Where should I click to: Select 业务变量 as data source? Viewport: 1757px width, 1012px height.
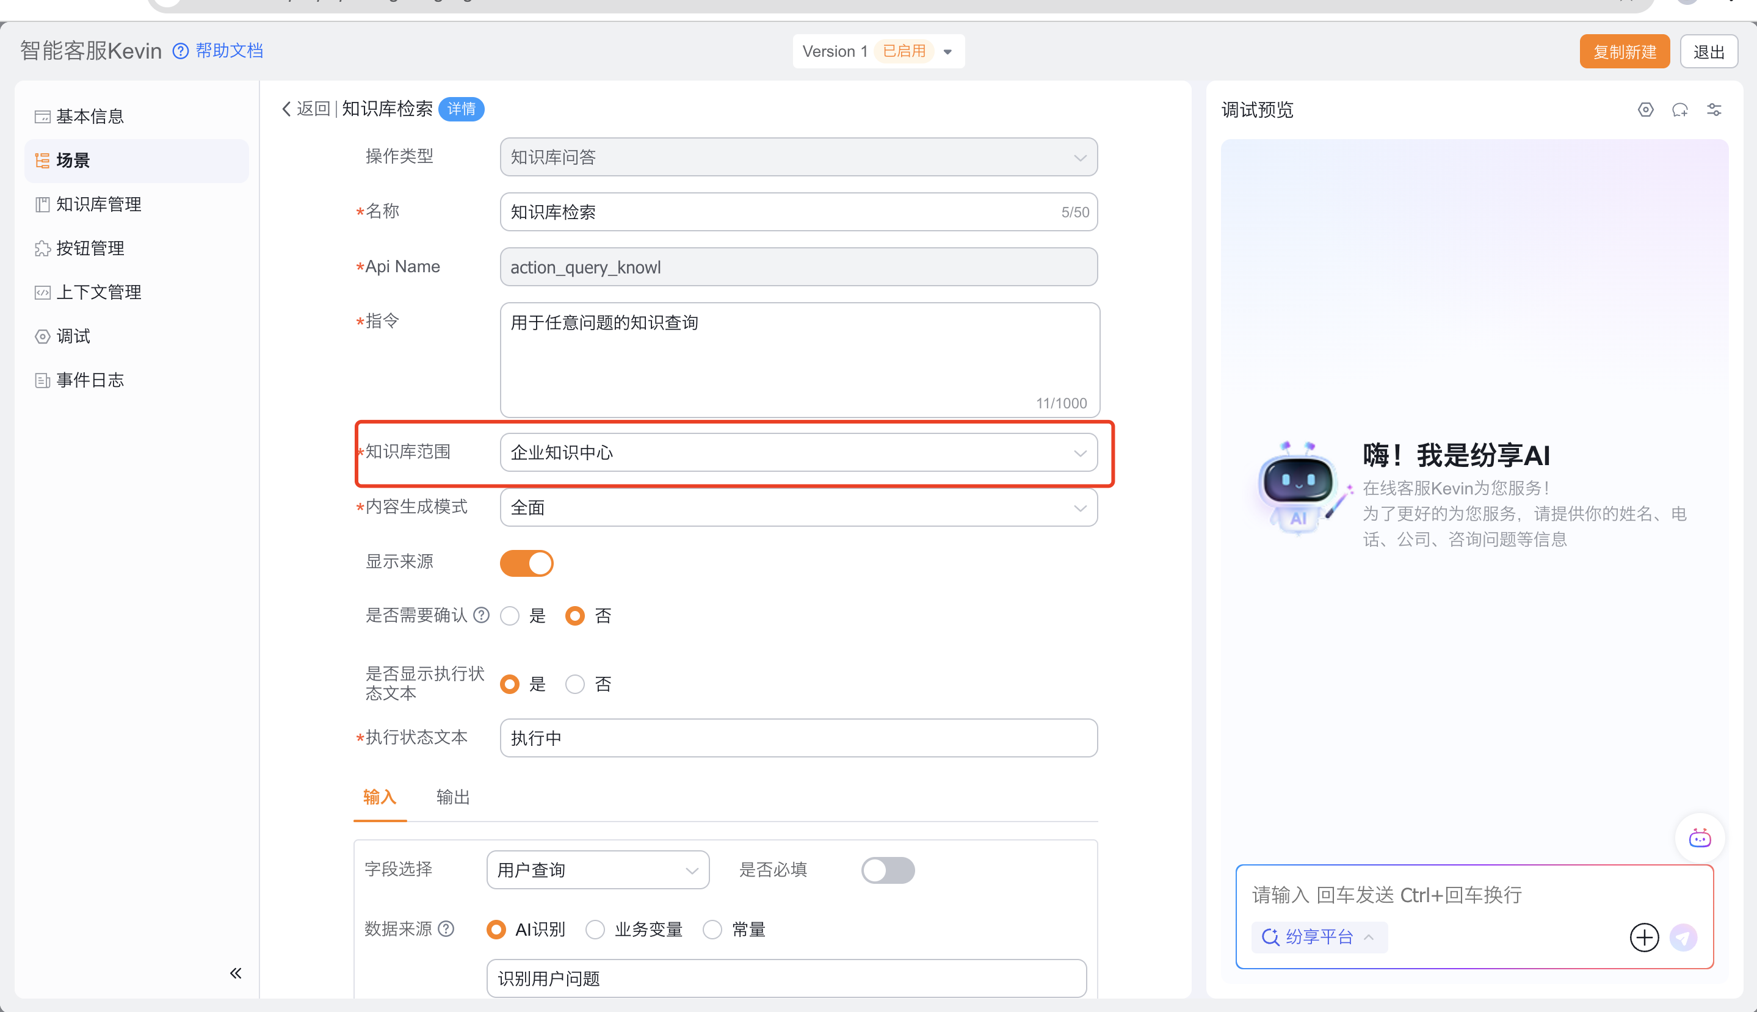595,929
